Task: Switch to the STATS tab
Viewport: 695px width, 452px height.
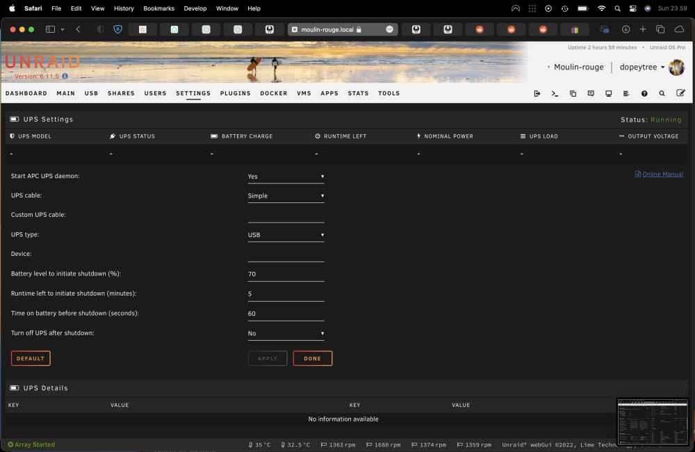Action: click(x=358, y=93)
